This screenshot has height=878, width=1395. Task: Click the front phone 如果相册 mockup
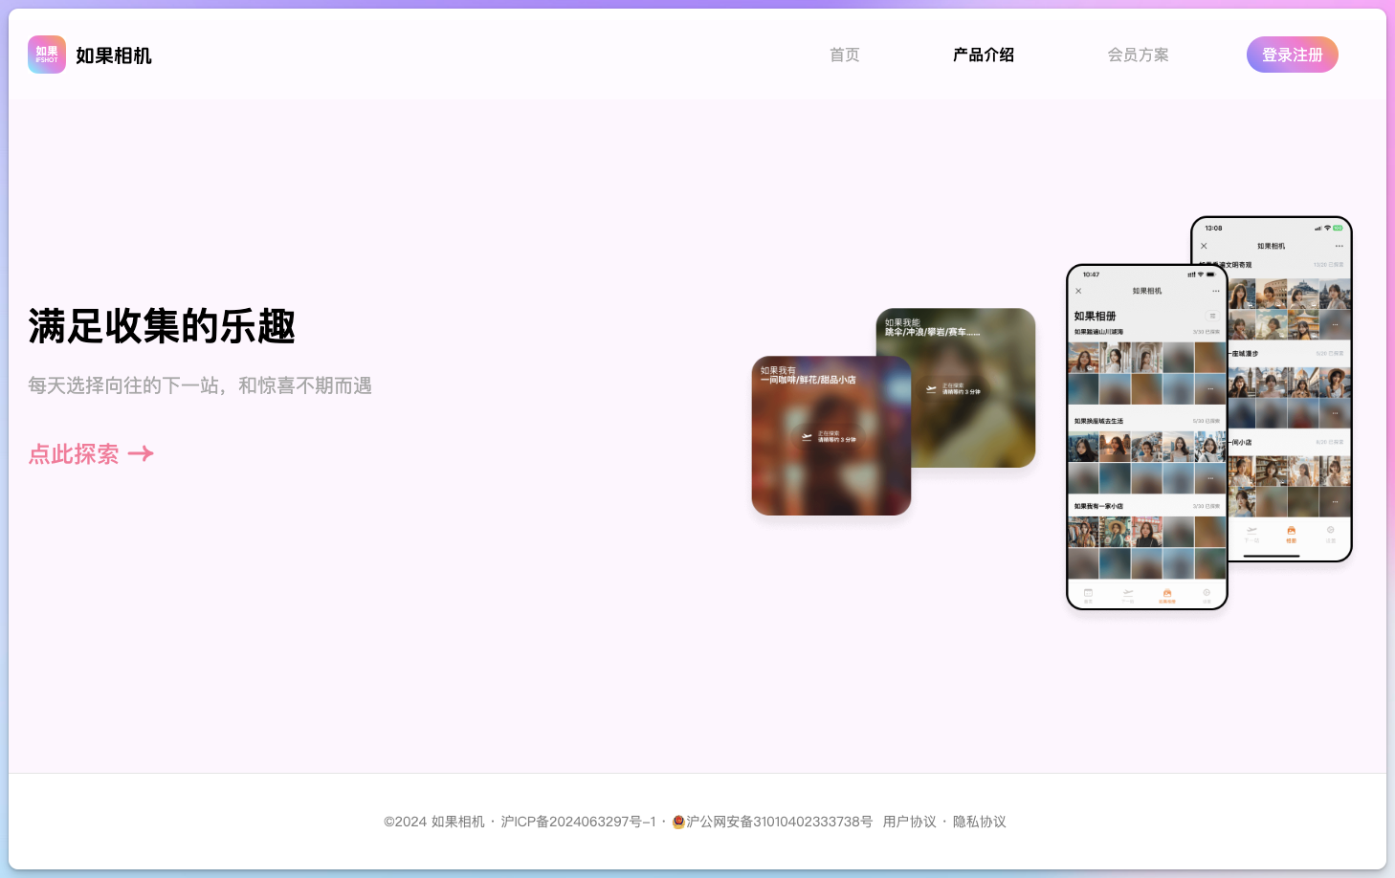[1147, 437]
